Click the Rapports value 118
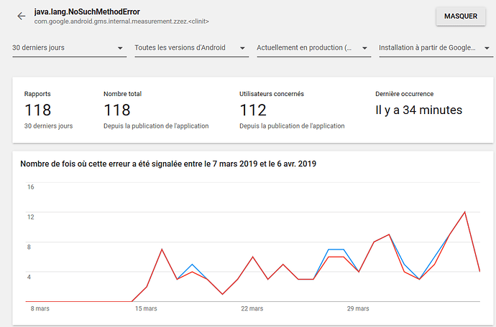 [37, 110]
